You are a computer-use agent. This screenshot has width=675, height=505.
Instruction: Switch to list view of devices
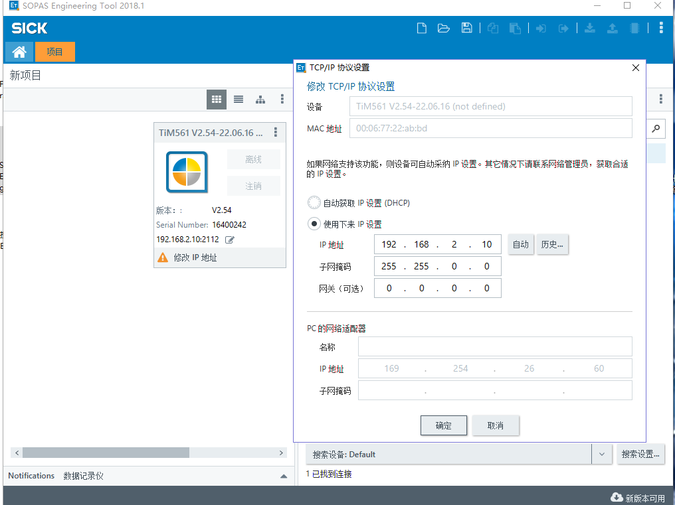239,100
